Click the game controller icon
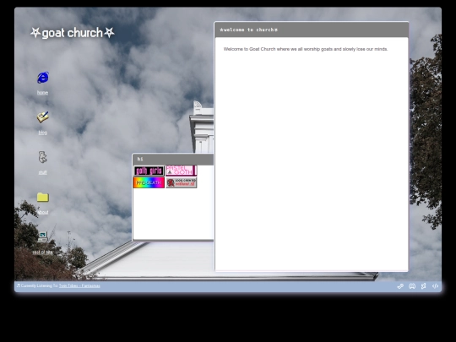Screen dimensions: 456x342 [412, 286]
